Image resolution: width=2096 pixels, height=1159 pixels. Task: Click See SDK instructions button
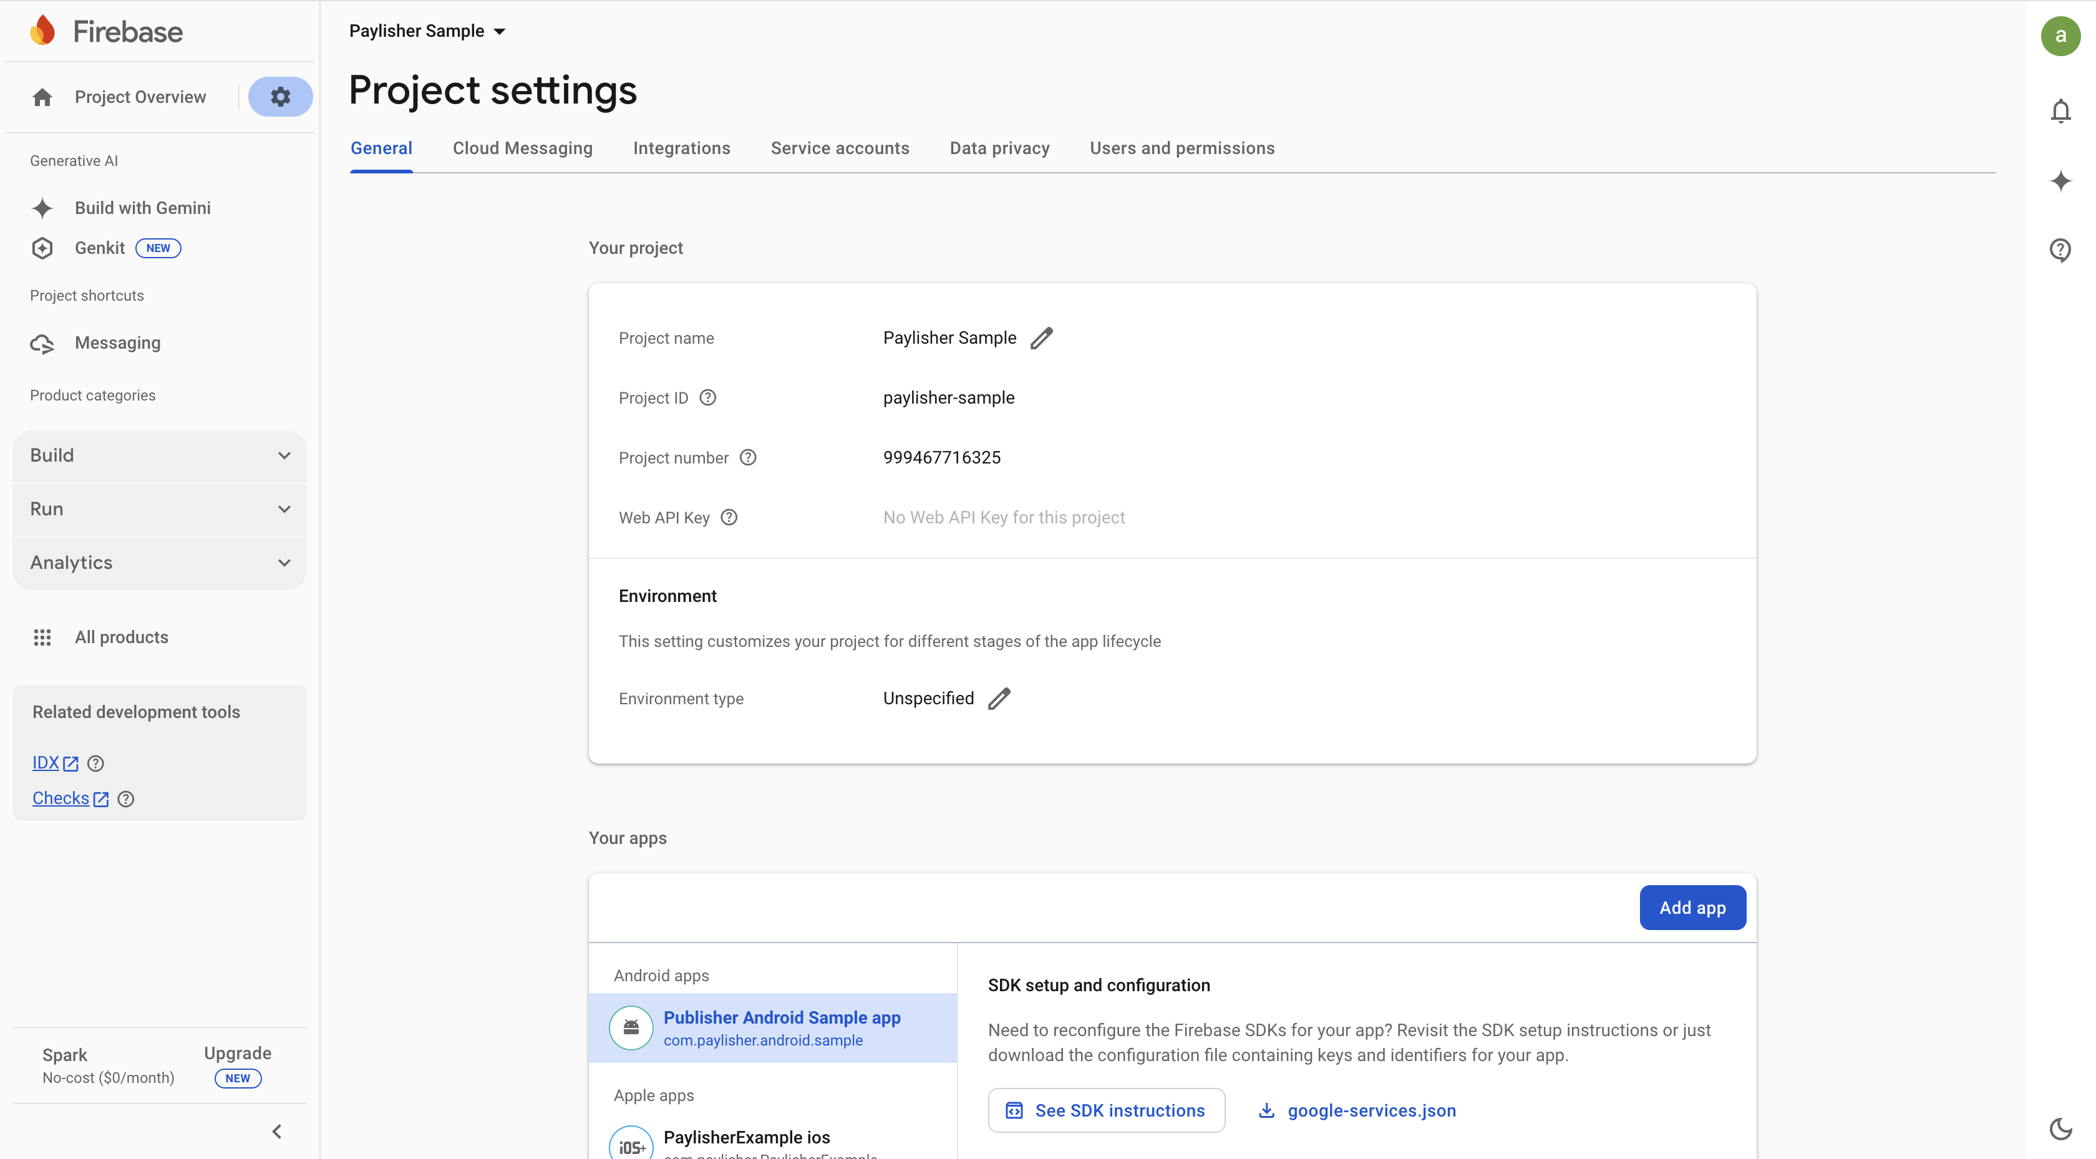(1106, 1110)
